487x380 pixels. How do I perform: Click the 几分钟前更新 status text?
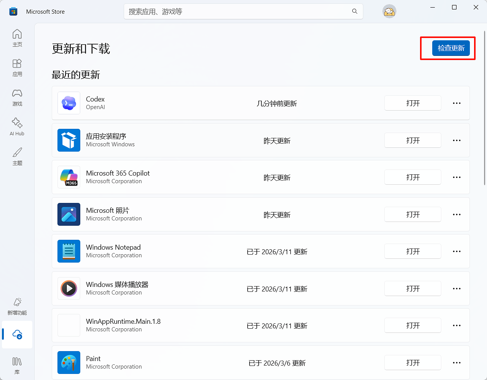[x=277, y=103]
